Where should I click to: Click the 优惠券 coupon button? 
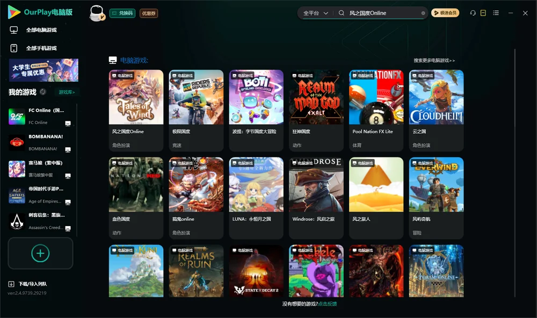pos(149,13)
